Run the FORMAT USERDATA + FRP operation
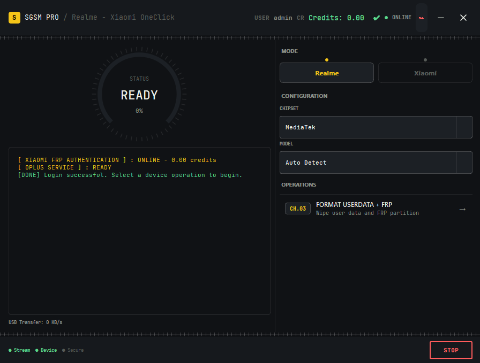The image size is (480, 363). click(376, 208)
